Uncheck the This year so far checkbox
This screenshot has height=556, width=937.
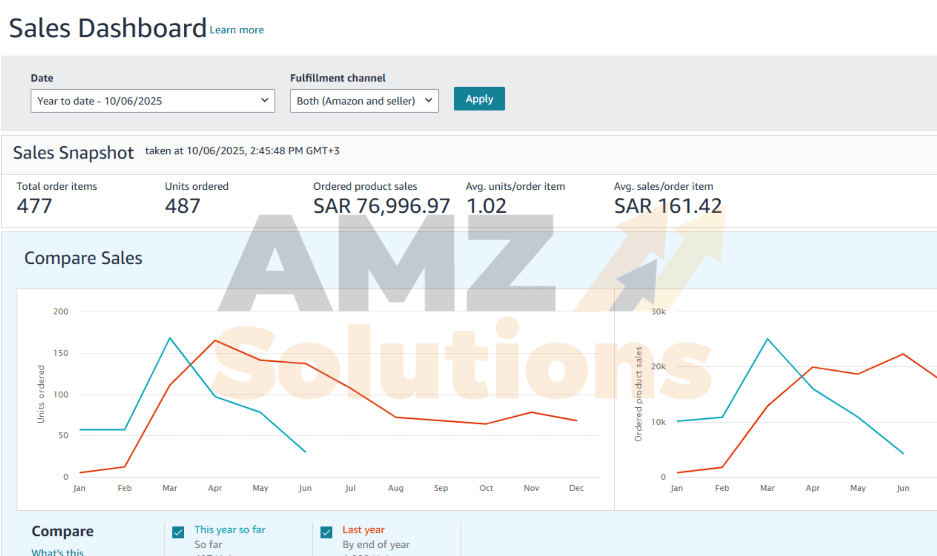tap(178, 532)
